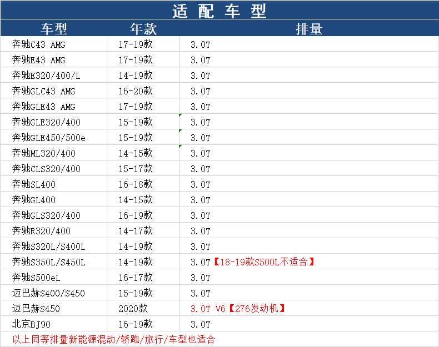
Task: Click 15-19款 in the GLE450/500e row
Action: coord(136,138)
